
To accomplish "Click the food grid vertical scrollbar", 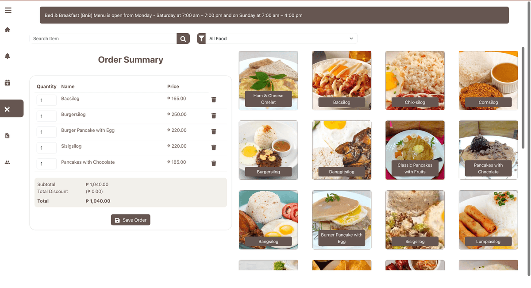I will click(x=523, y=97).
